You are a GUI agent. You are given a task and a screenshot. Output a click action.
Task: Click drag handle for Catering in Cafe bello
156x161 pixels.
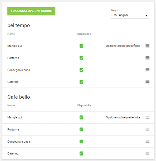147,153
